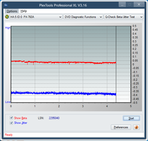Open the Q-Check Beta/Jitter Test dropdown
148x141 pixels.
(124, 17)
